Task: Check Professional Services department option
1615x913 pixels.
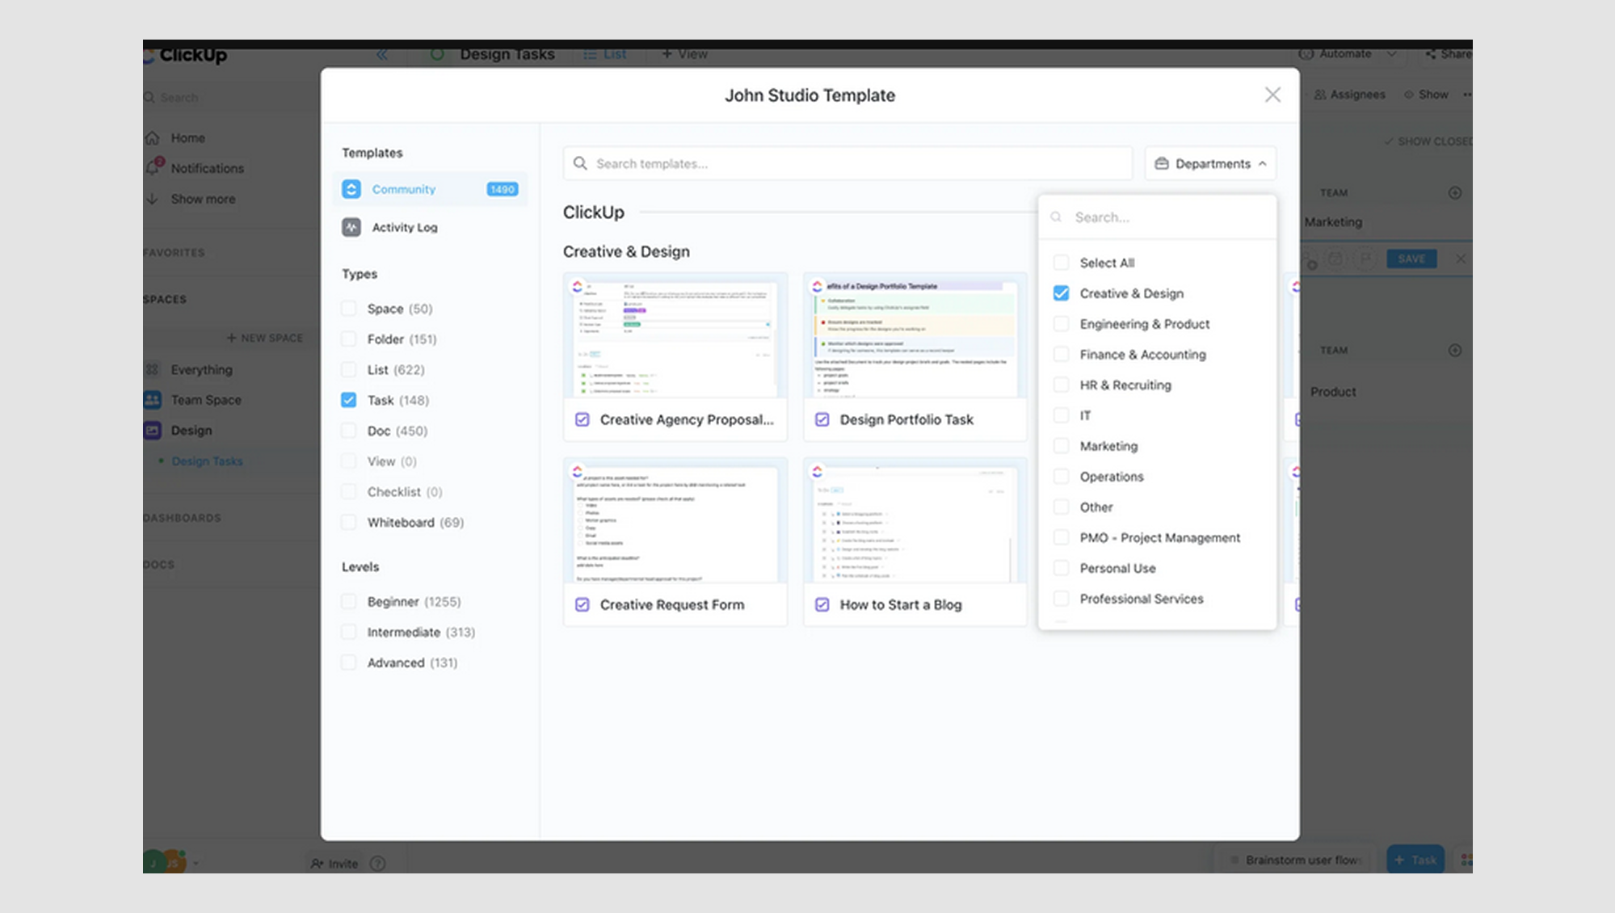Action: [x=1061, y=599]
